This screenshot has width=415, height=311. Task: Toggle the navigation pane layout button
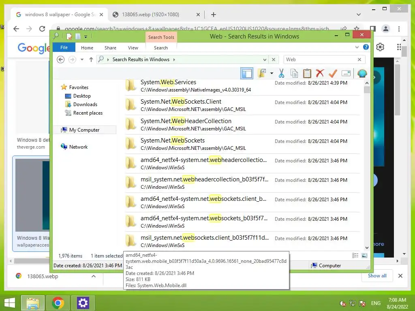[247, 73]
